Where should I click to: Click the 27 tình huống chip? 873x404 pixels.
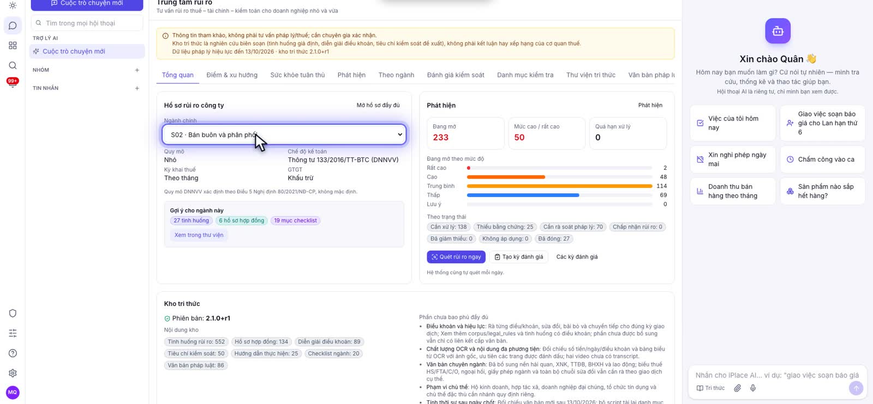click(191, 221)
